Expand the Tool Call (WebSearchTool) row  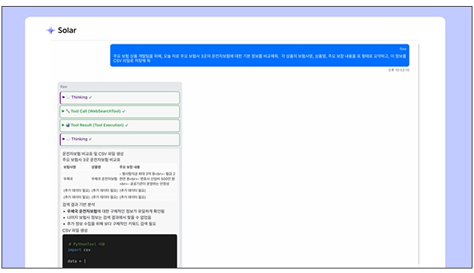[x=120, y=112]
